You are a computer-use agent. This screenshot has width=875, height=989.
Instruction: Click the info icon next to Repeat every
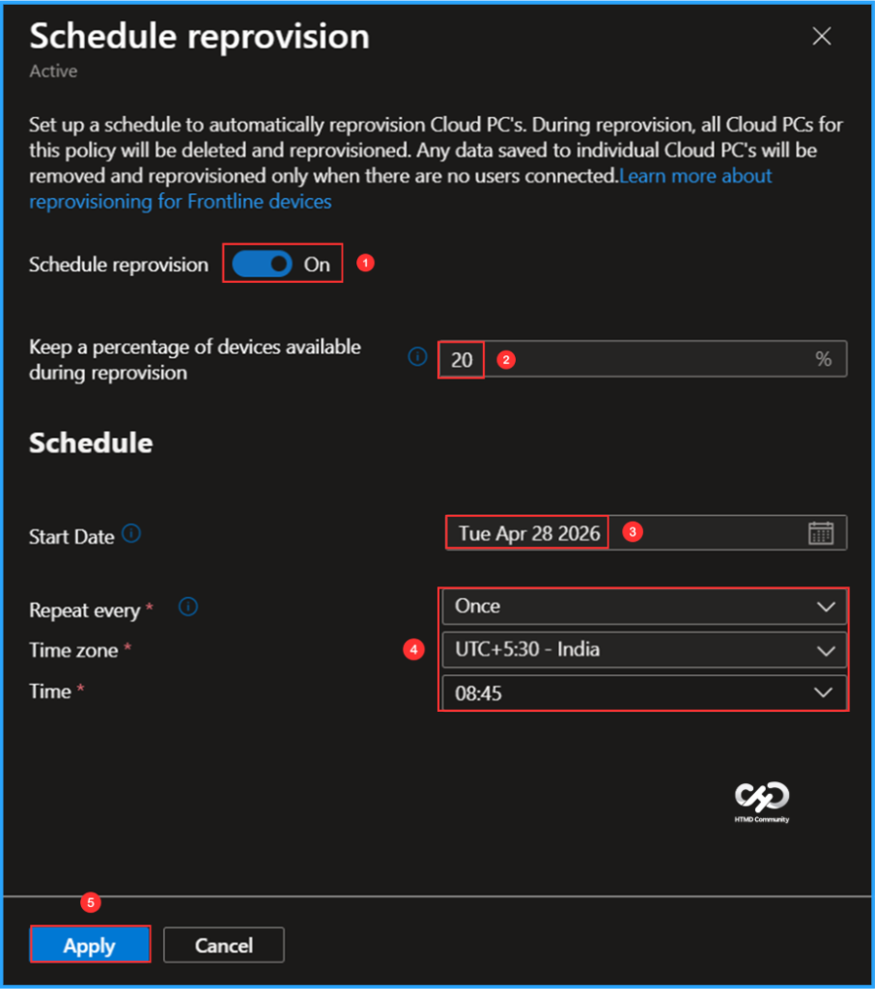pyautogui.click(x=187, y=607)
